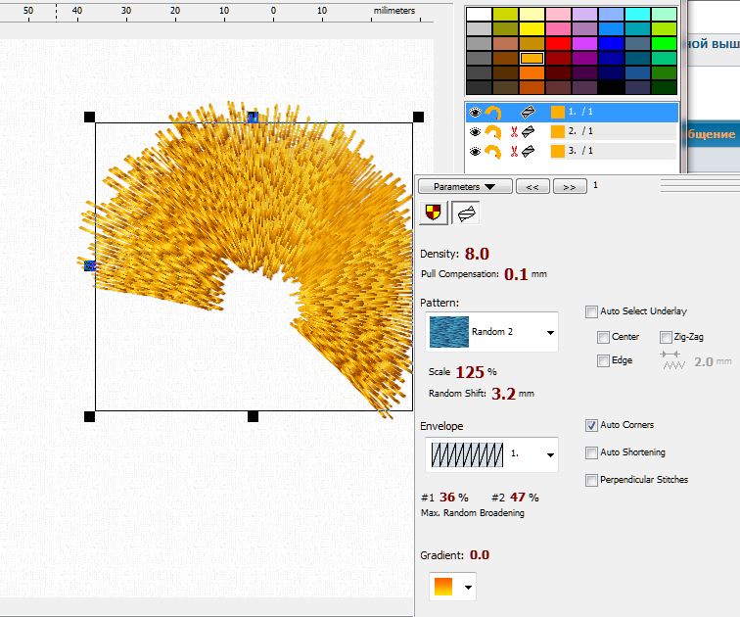Click the black bottom-center selection handle
The width and height of the screenshot is (740, 617).
(253, 416)
